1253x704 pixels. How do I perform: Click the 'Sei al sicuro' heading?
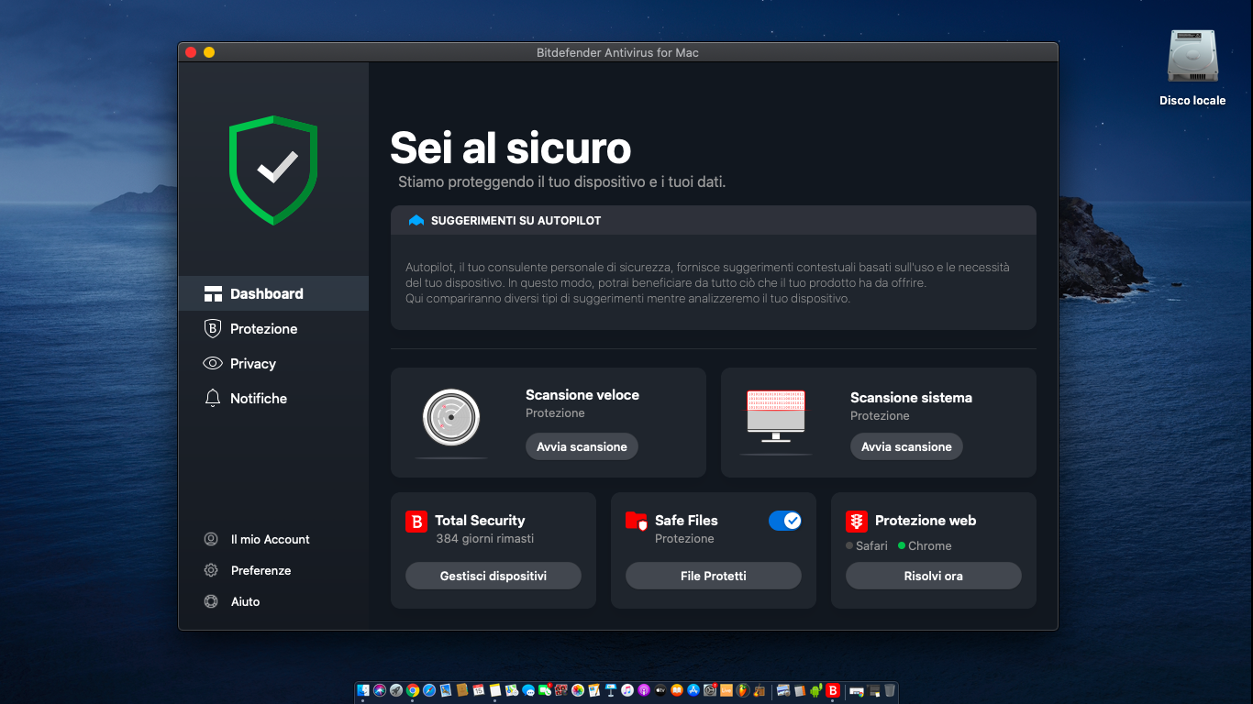point(511,148)
